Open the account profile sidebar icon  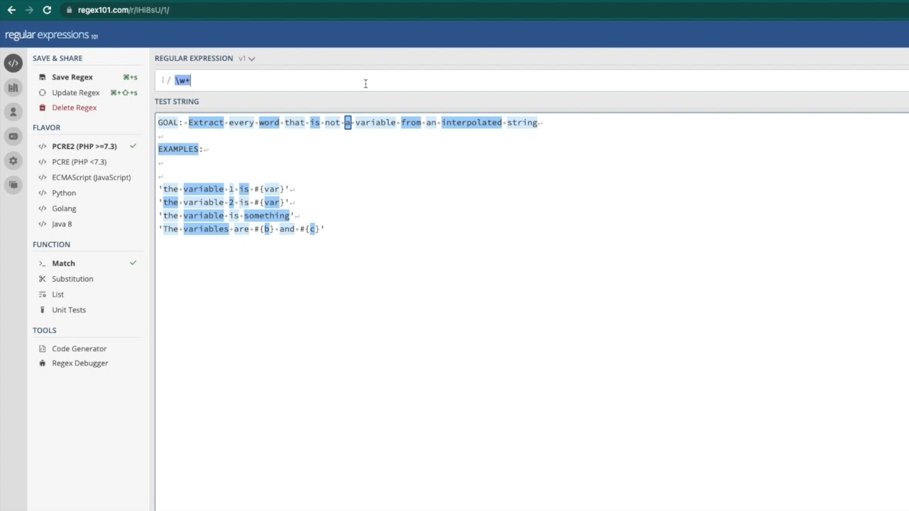click(x=13, y=112)
